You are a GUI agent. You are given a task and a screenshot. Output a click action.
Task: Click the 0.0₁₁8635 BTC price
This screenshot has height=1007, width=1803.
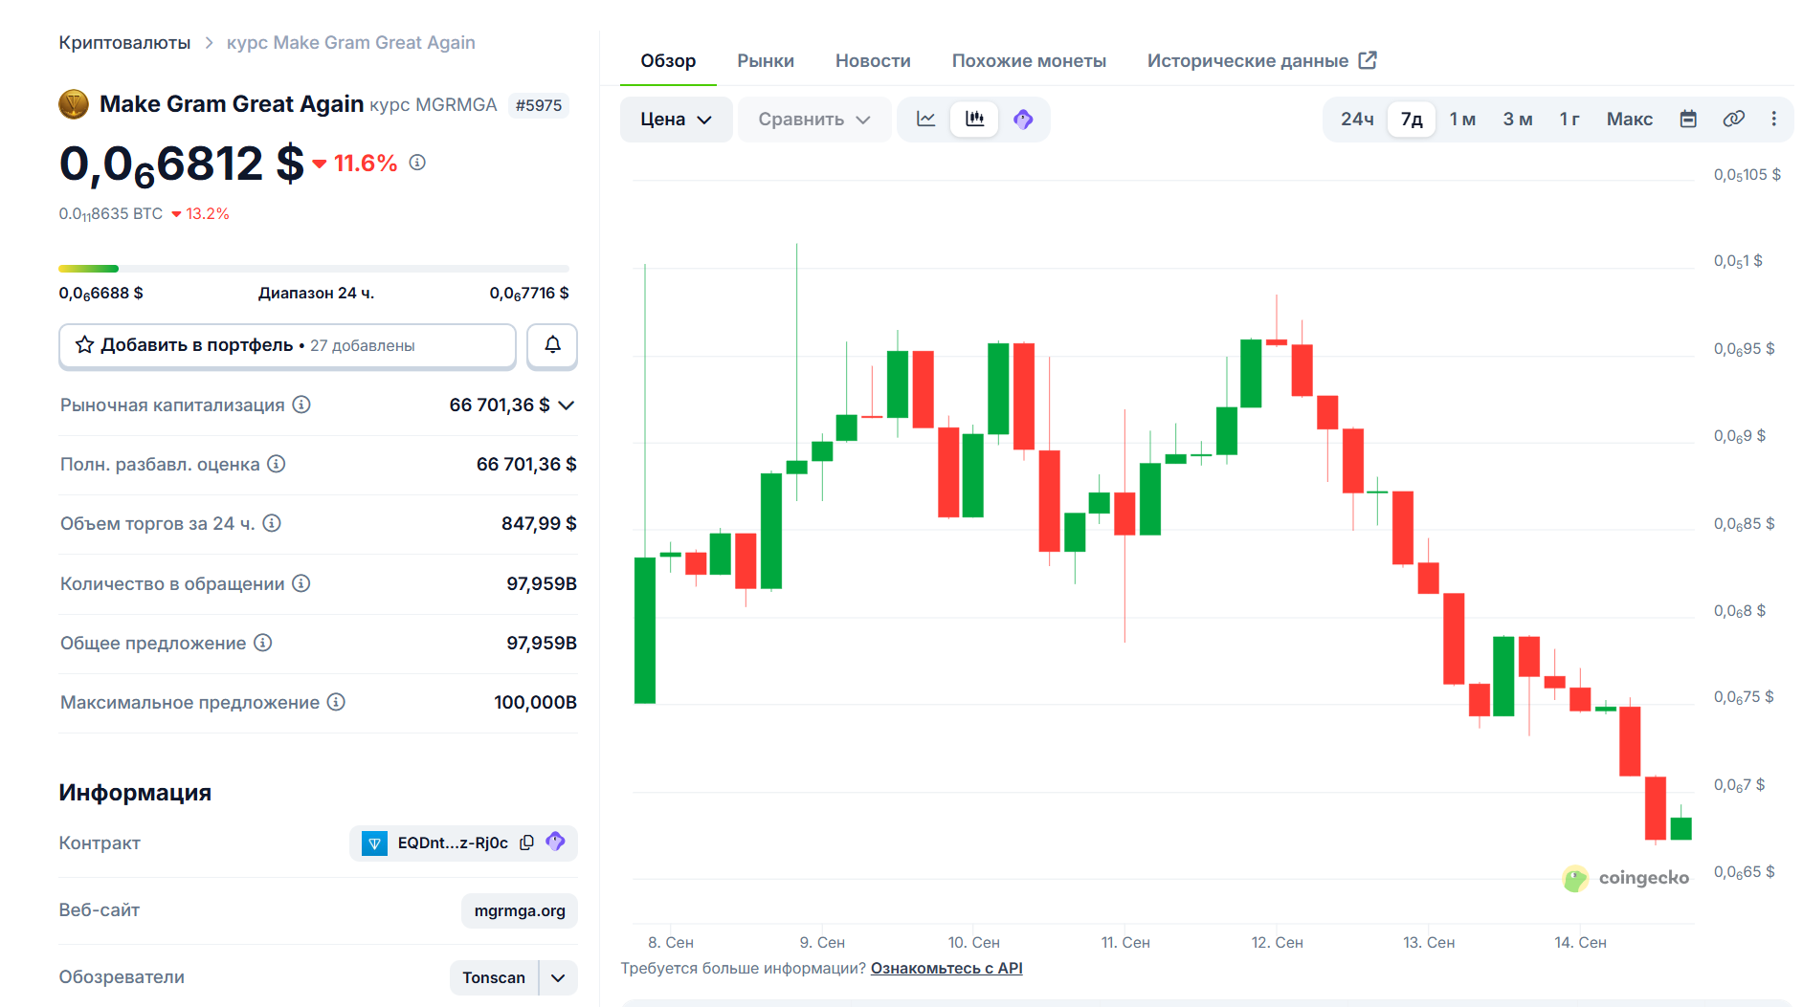[111, 213]
